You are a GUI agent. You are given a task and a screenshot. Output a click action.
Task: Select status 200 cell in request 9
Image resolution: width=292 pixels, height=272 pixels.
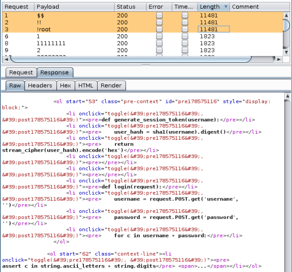click(x=130, y=50)
